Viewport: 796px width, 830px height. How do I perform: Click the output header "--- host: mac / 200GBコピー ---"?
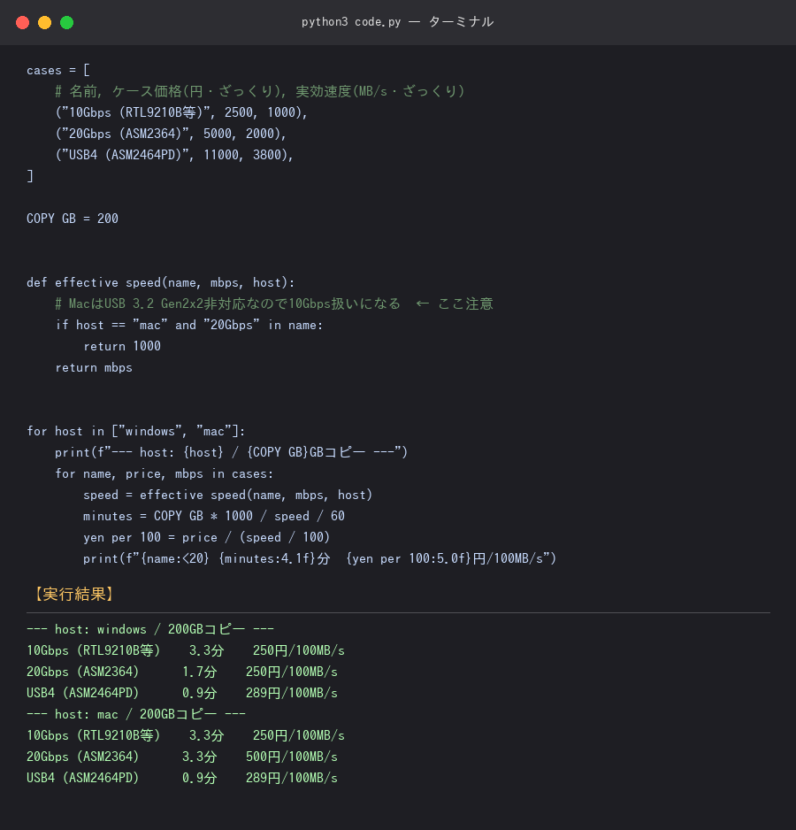136,714
